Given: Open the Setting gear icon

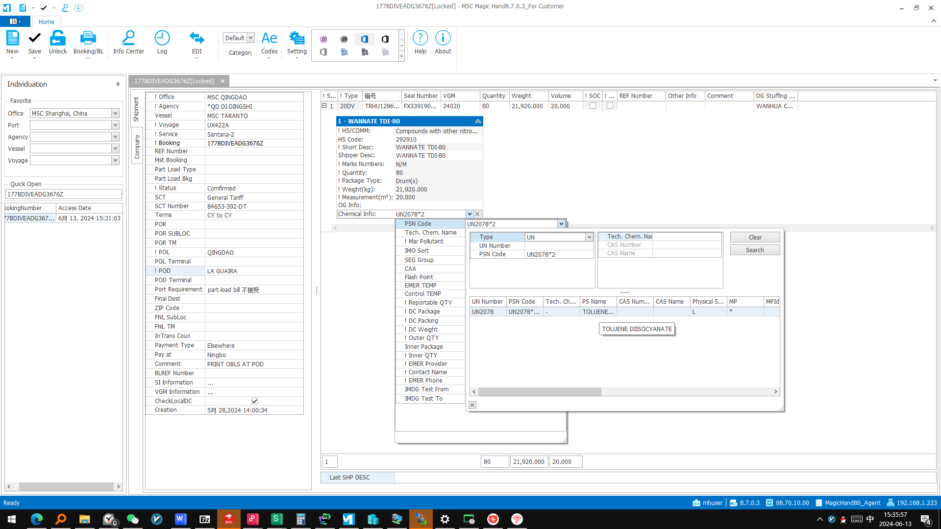Looking at the screenshot, I should [x=297, y=39].
